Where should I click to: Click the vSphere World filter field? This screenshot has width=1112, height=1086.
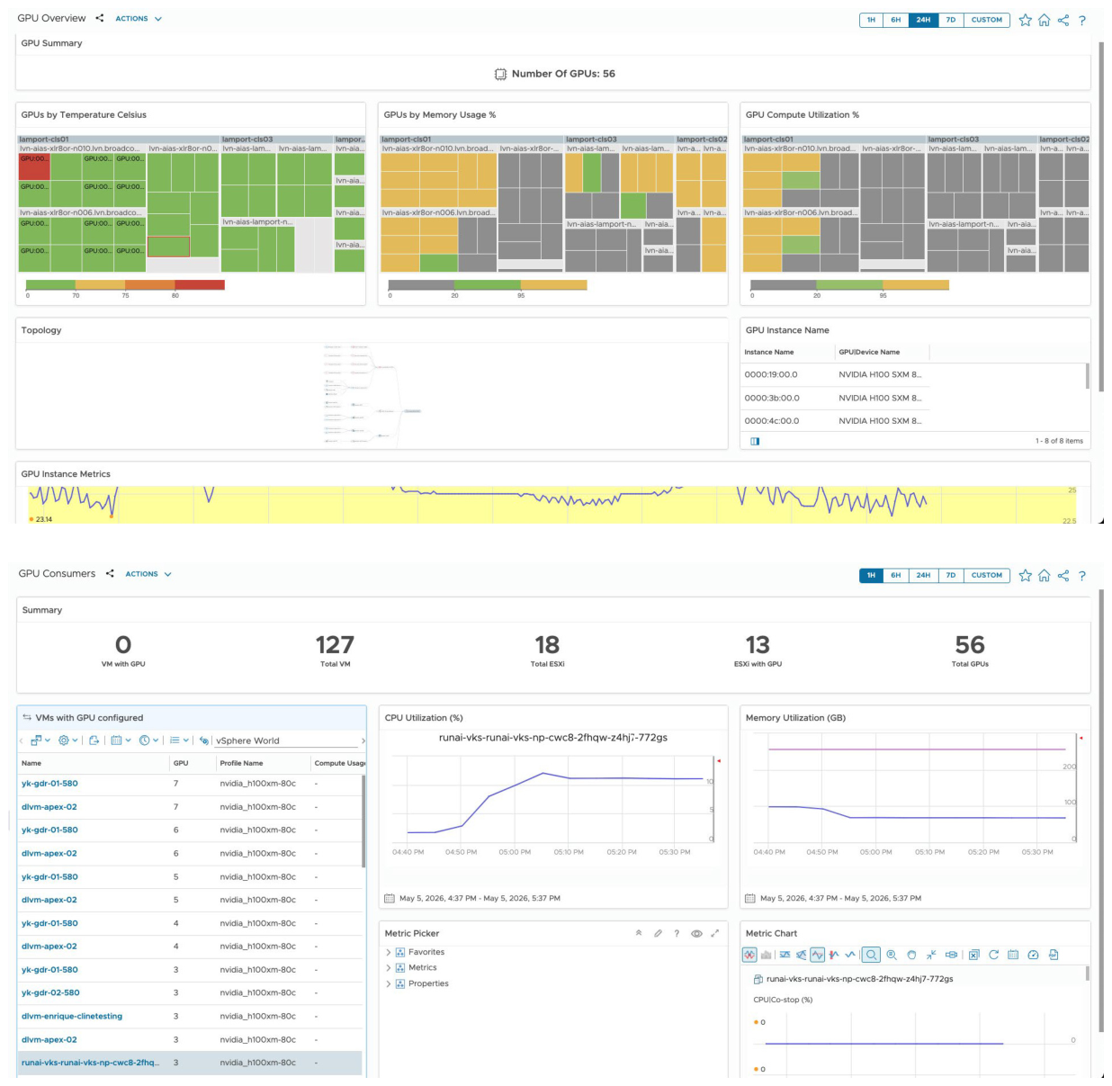(286, 740)
